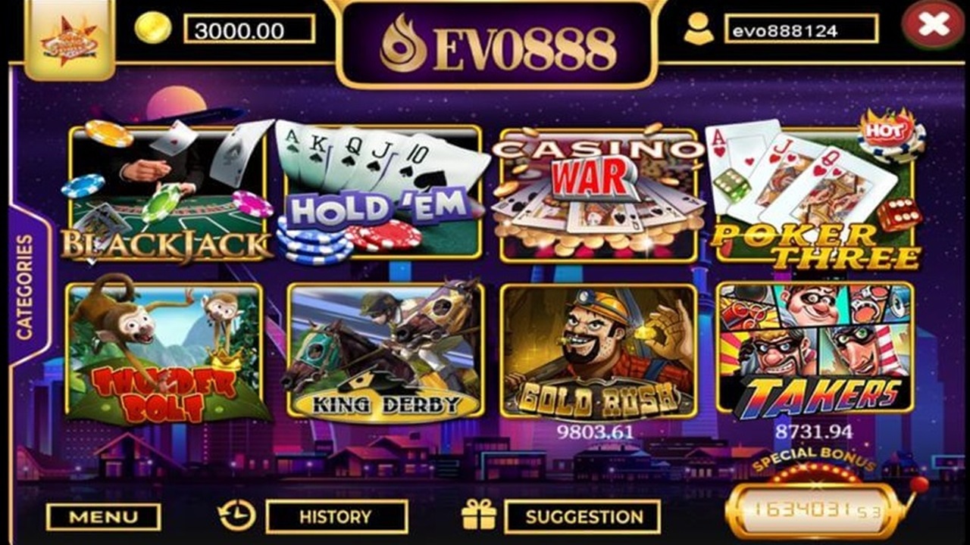
Task: Tap the star logo icon at top left
Action: click(70, 39)
